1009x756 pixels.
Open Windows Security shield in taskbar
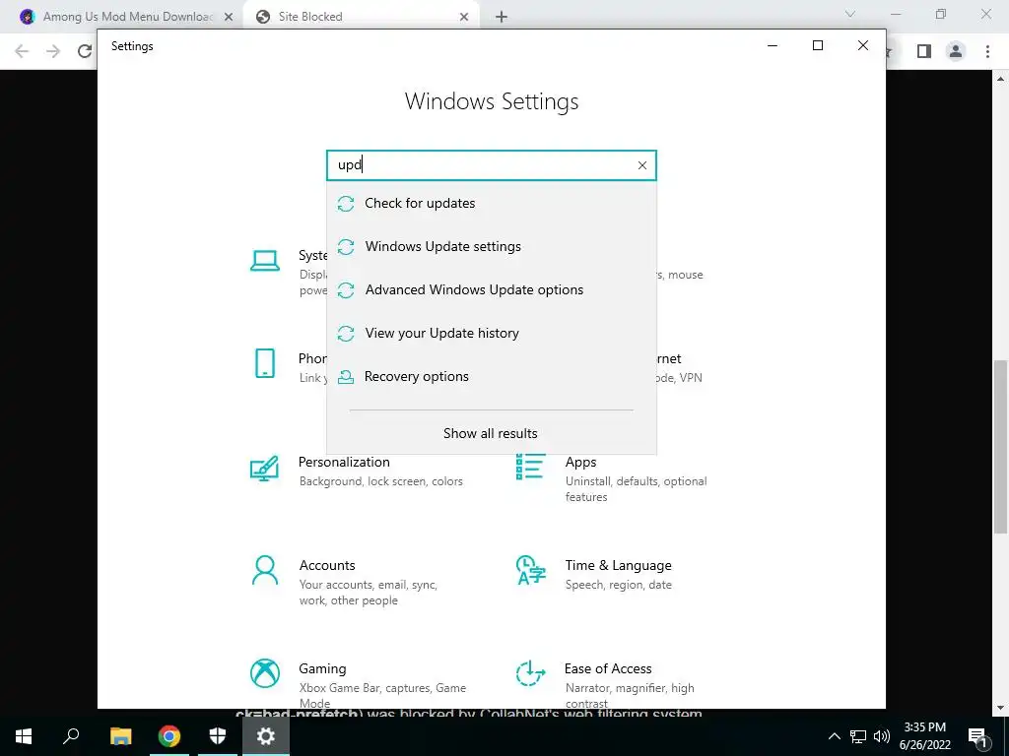coord(218,736)
